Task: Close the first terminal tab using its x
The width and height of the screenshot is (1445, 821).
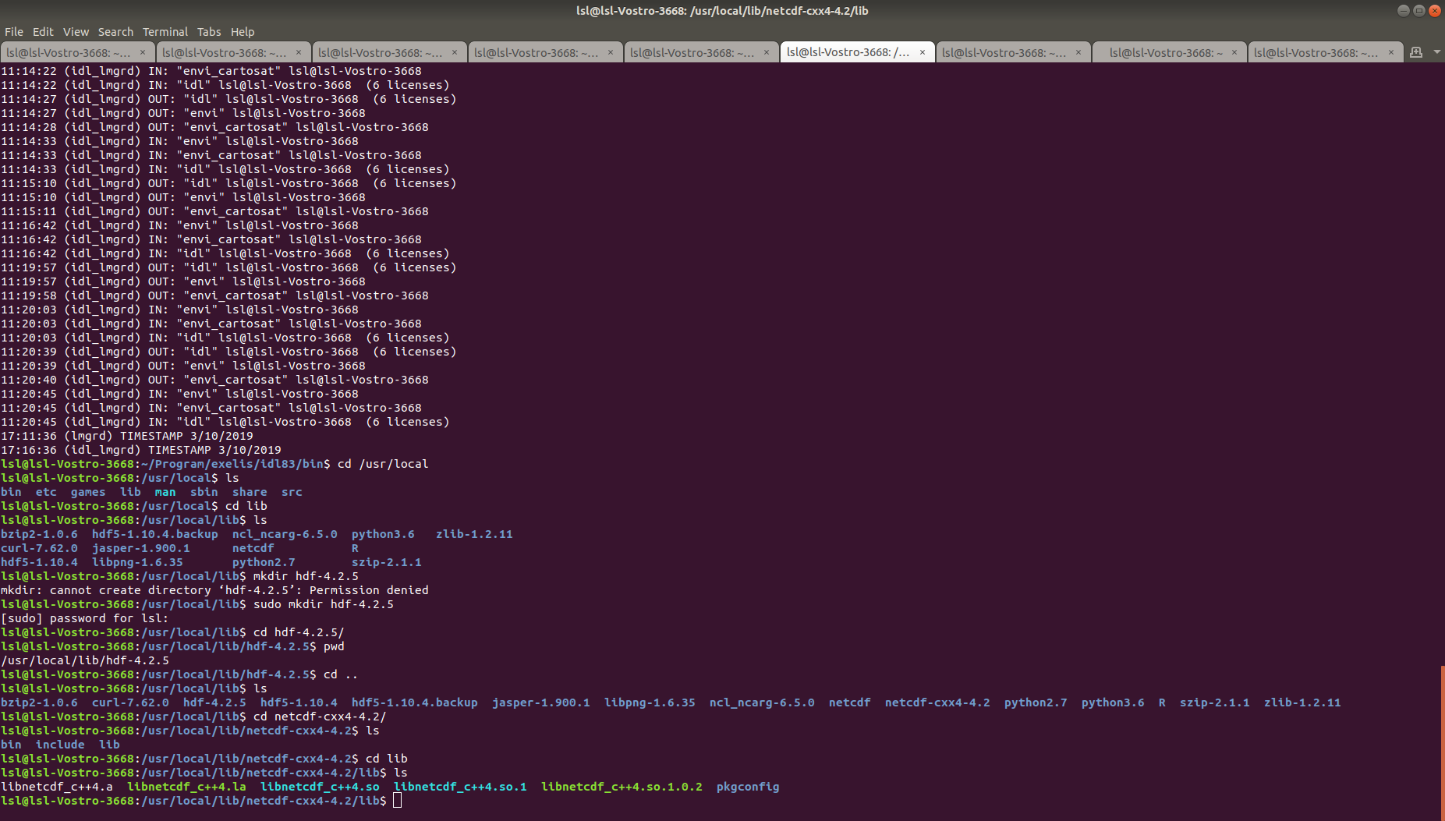Action: click(143, 52)
